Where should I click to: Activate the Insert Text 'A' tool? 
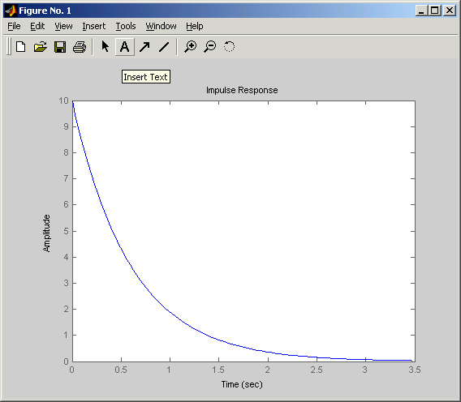pyautogui.click(x=125, y=47)
